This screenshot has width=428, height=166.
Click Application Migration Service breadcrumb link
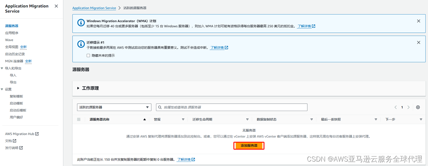coord(94,8)
